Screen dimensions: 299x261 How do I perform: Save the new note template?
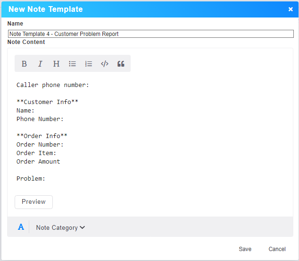tap(245, 249)
